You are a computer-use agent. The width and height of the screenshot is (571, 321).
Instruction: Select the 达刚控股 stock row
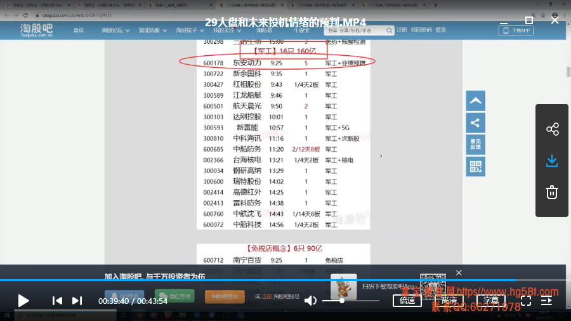(284, 117)
